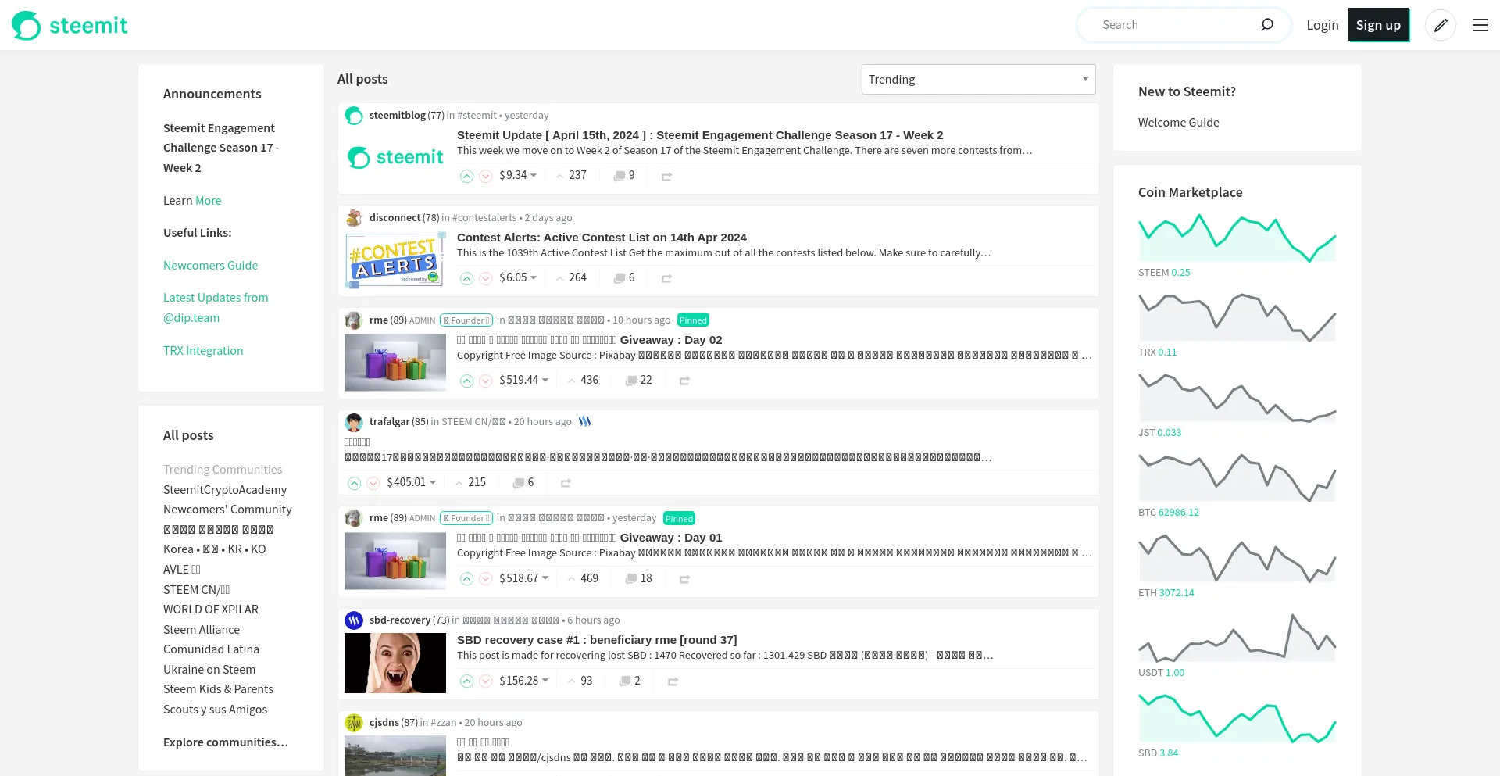Open the SBD recovery vampire thumbnail
Viewport: 1500px width, 776px height.
click(x=395, y=663)
